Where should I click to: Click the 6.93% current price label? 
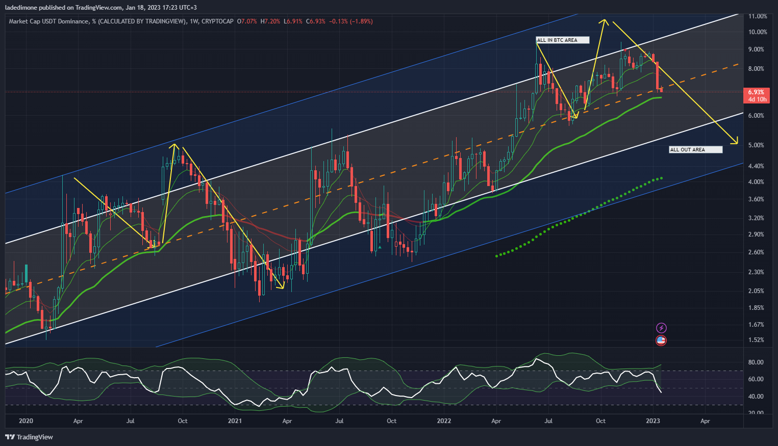756,92
